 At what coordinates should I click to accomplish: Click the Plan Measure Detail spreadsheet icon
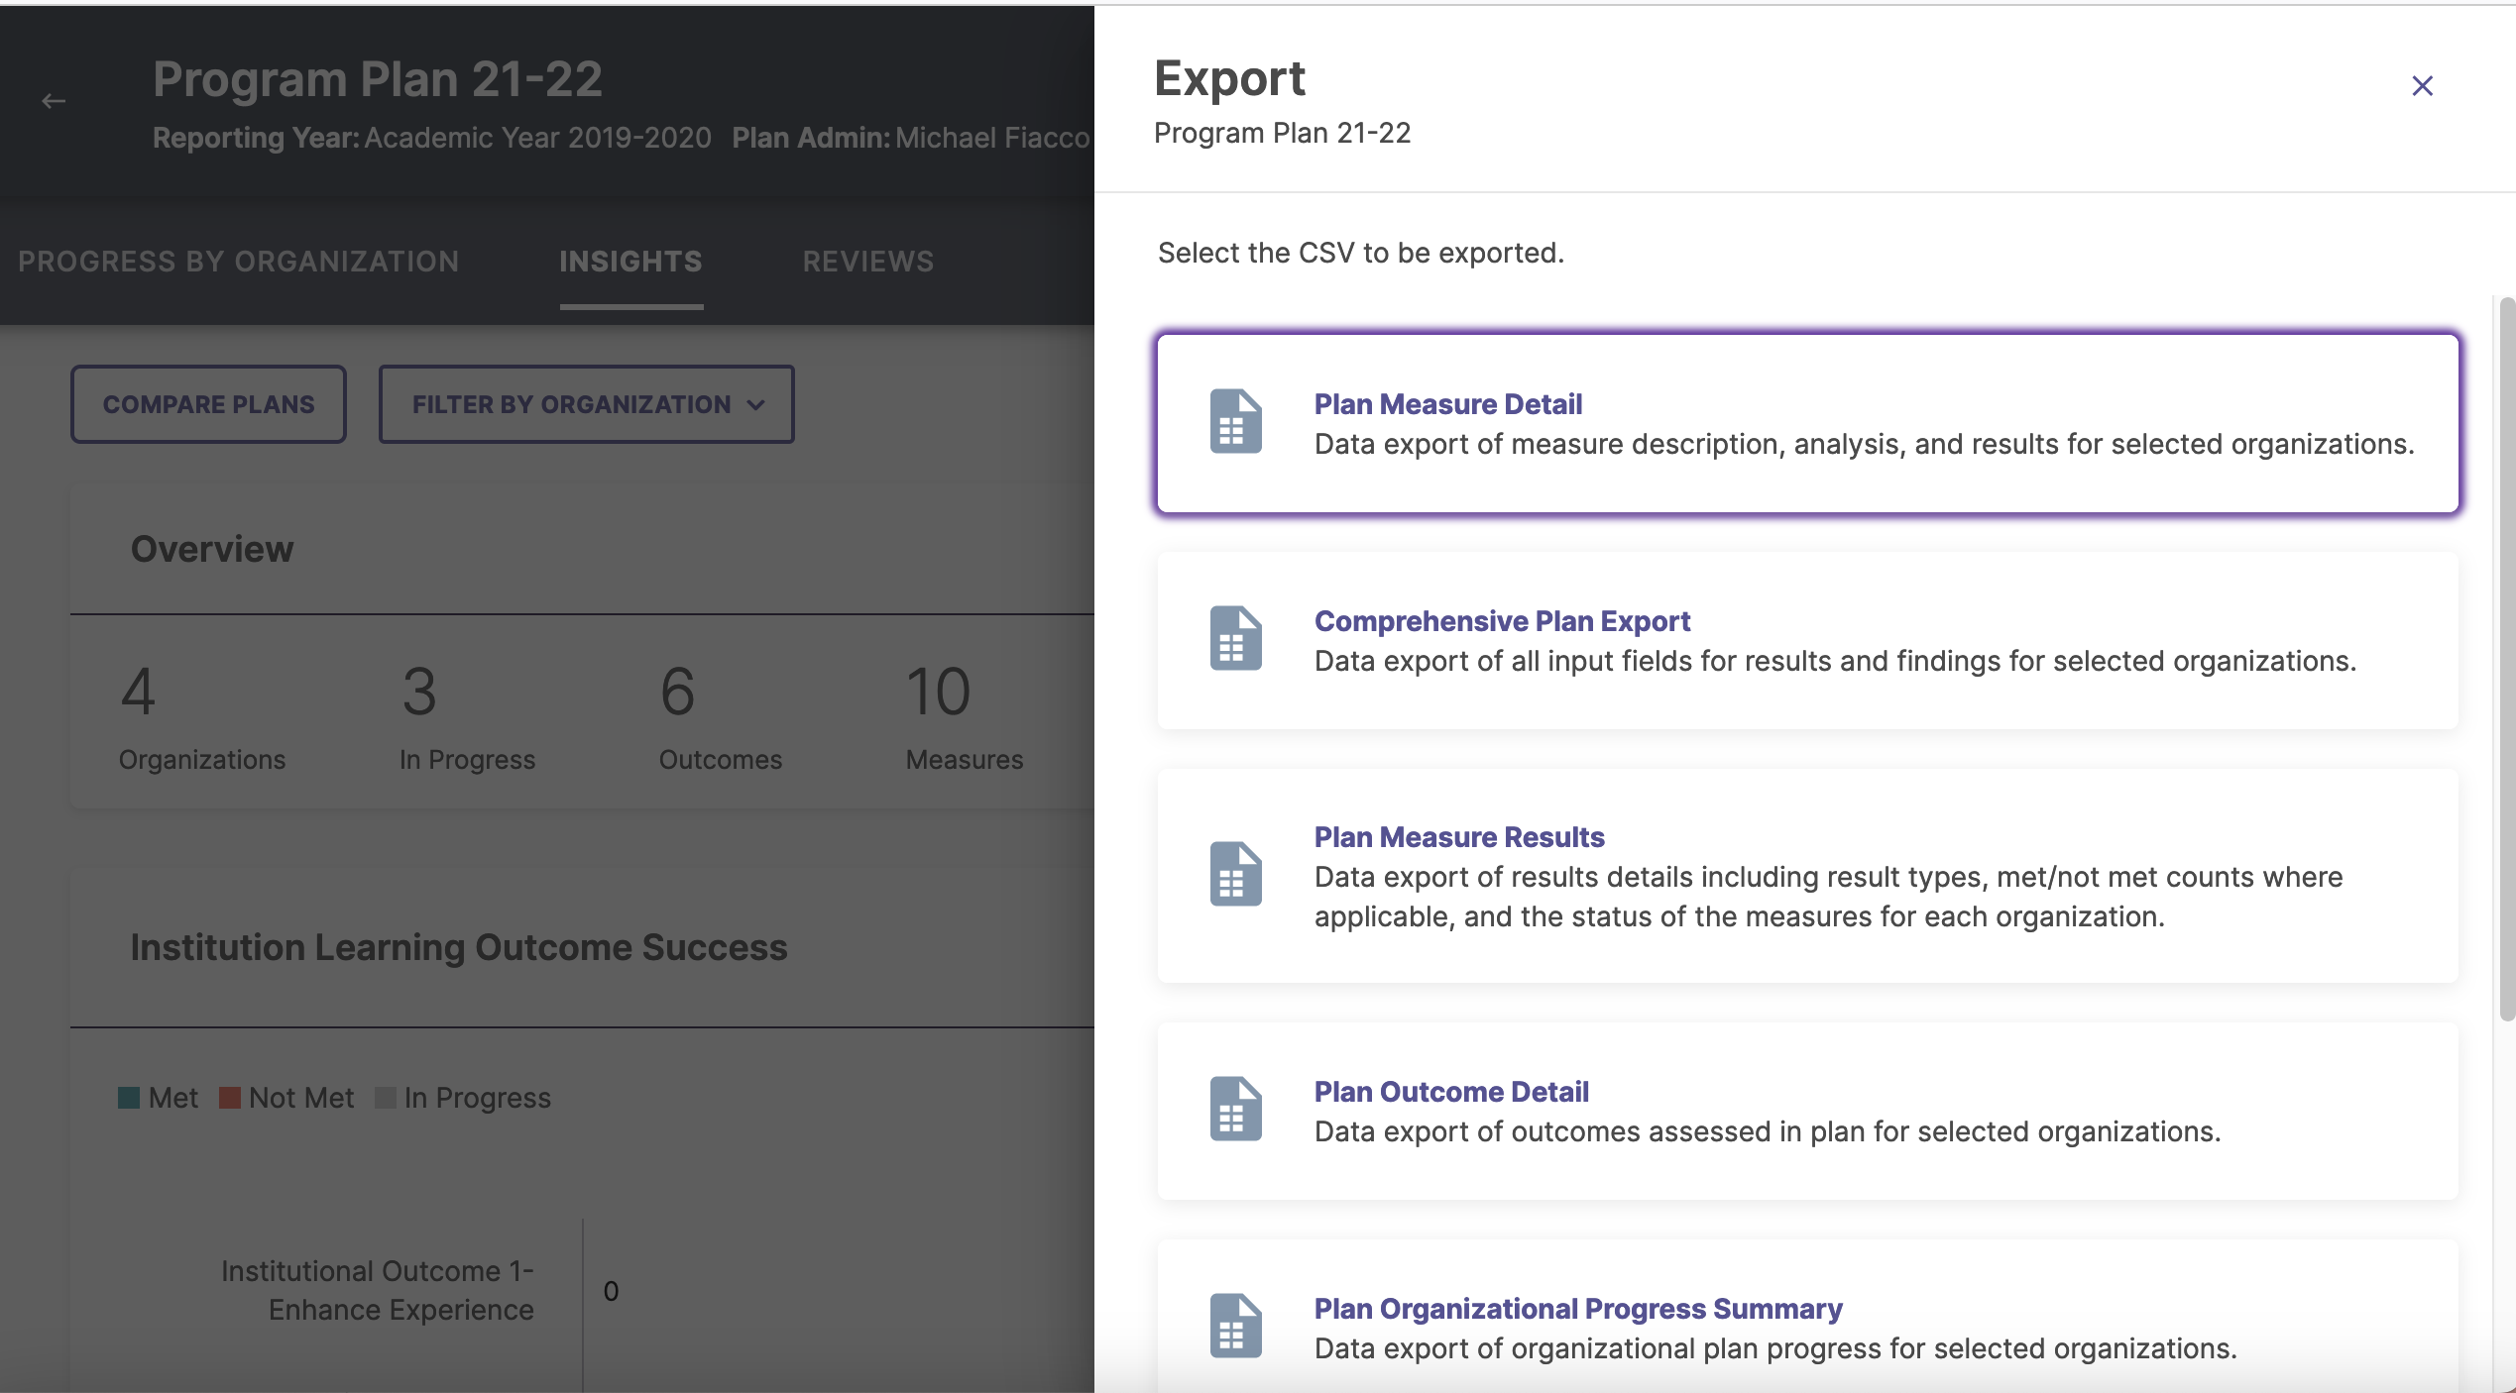1235,422
